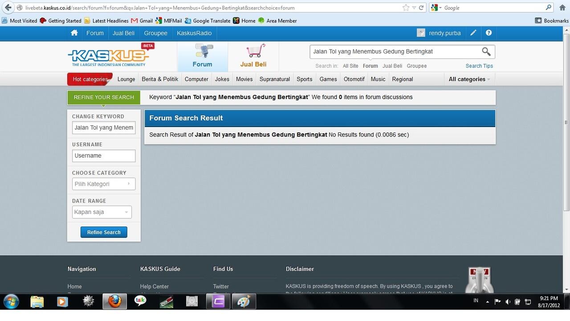Click the browser address bar
The width and height of the screenshot is (570, 321).
click(x=214, y=8)
